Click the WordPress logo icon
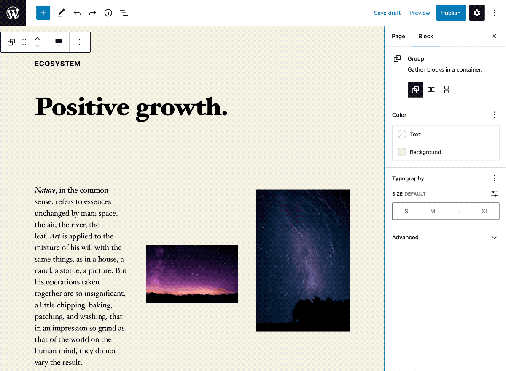 (13, 13)
